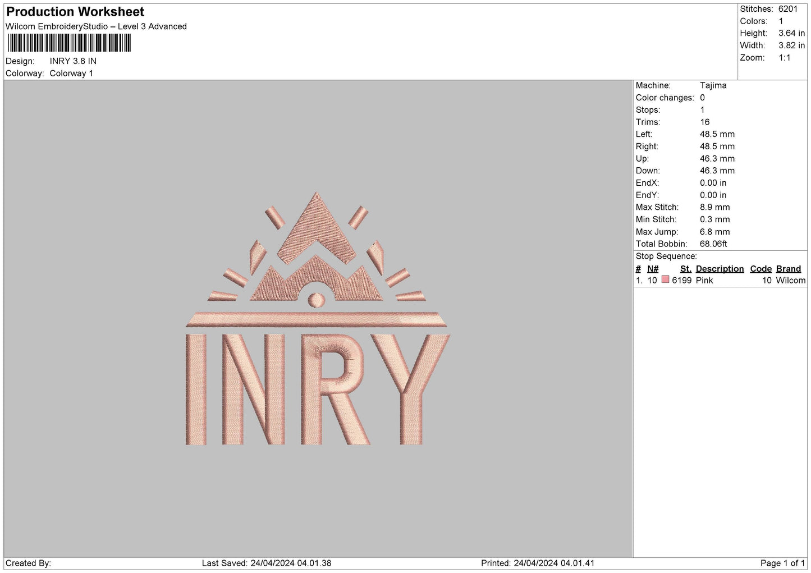Click the Wilcom EmbroideryStudio Level 3 Advanced text

click(x=96, y=26)
